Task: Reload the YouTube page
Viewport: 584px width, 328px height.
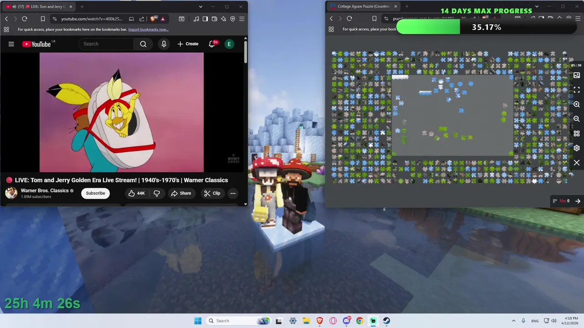Action: 25,19
